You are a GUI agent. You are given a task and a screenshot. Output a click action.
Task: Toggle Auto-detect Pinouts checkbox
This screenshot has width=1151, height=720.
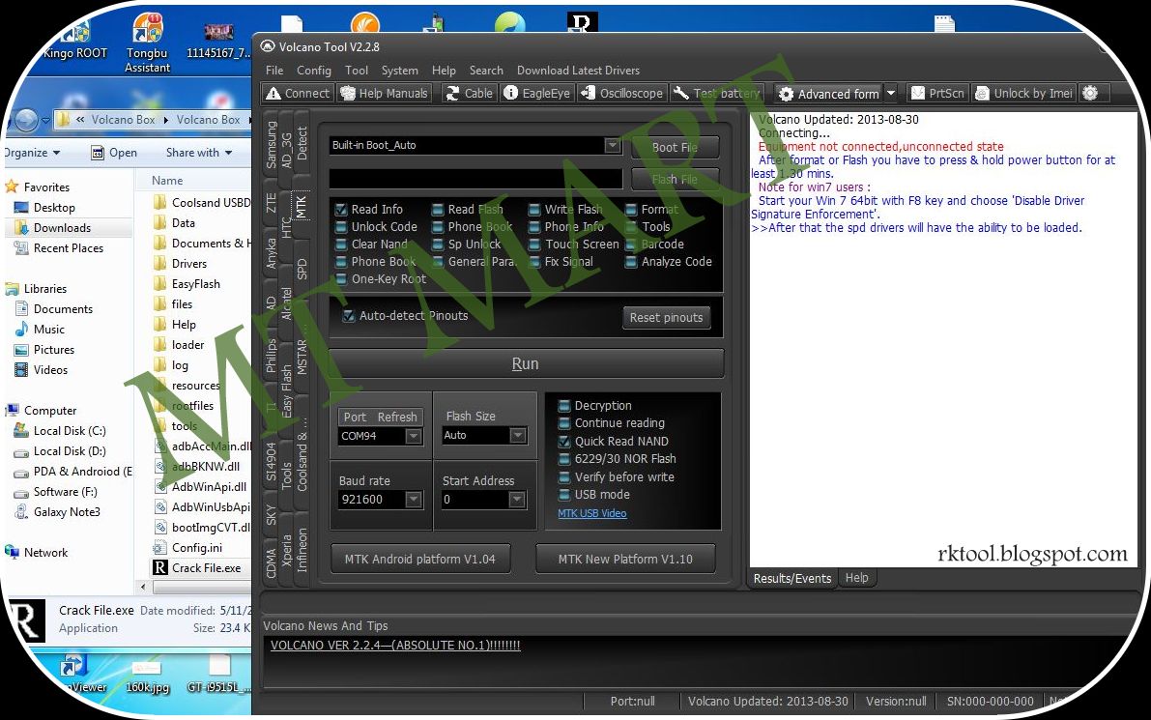coord(349,316)
